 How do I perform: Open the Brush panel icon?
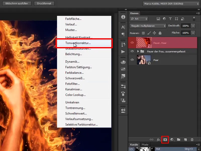123,93
